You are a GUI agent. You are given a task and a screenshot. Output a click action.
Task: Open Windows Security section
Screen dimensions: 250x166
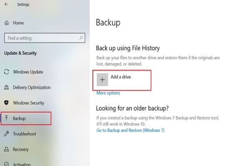(28, 103)
